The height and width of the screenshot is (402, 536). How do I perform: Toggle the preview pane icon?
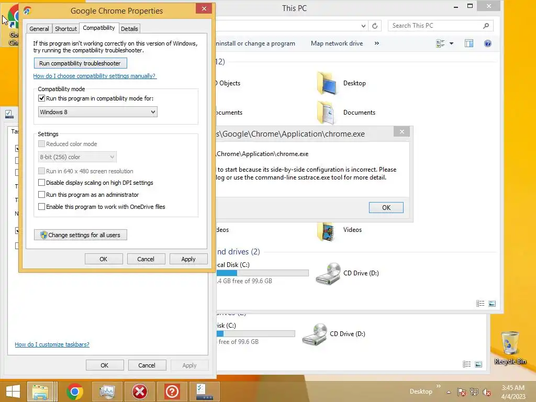click(469, 43)
